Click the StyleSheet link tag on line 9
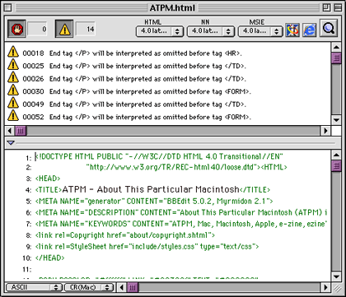Viewport: 346px width, 297px height. coord(147,247)
